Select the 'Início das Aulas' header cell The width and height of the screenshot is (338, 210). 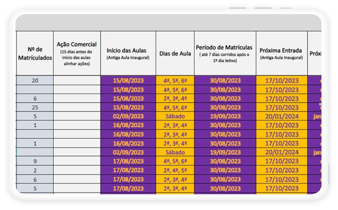128,53
